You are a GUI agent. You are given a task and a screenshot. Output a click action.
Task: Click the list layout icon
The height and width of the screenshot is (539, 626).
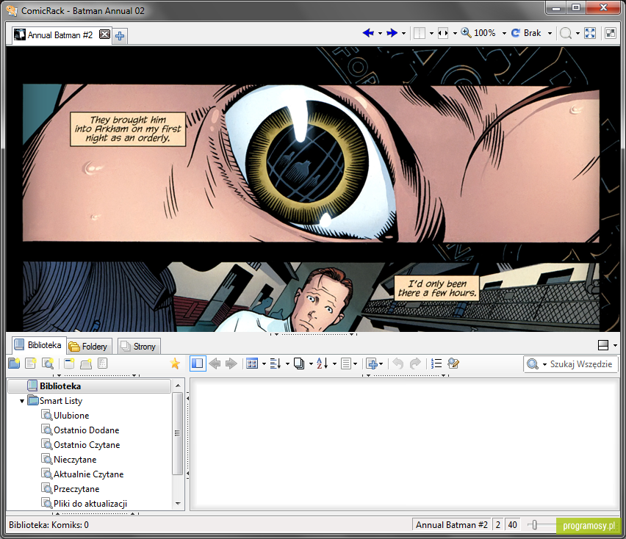click(x=346, y=363)
